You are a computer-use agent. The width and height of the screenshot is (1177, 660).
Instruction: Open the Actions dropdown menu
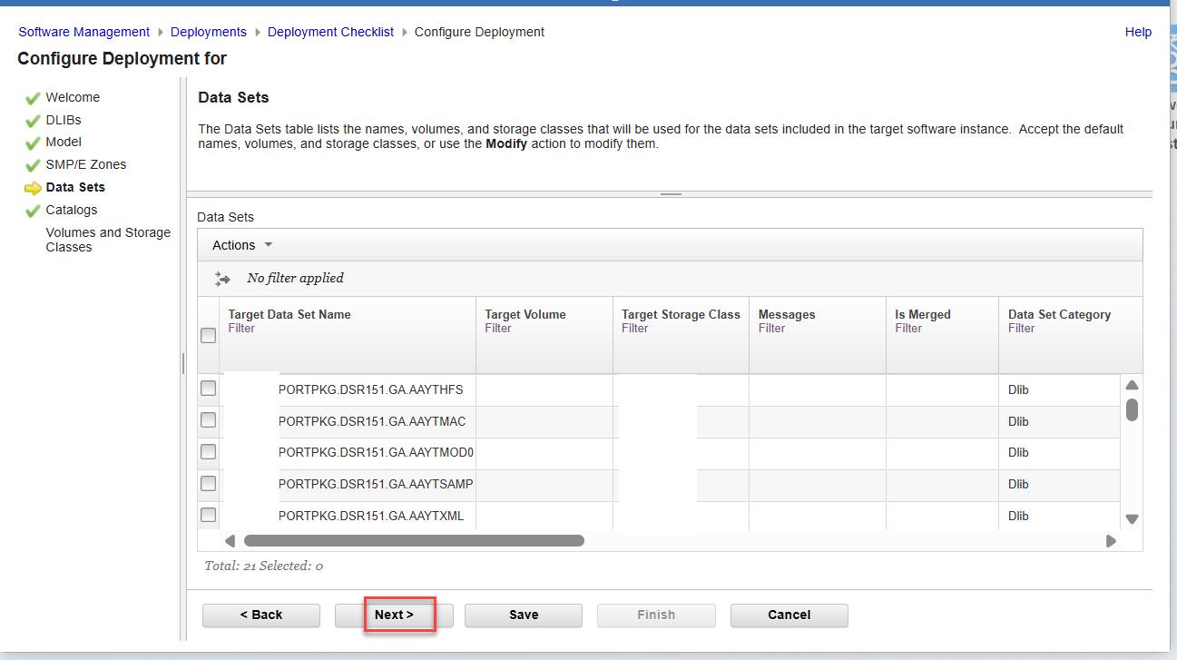click(241, 245)
